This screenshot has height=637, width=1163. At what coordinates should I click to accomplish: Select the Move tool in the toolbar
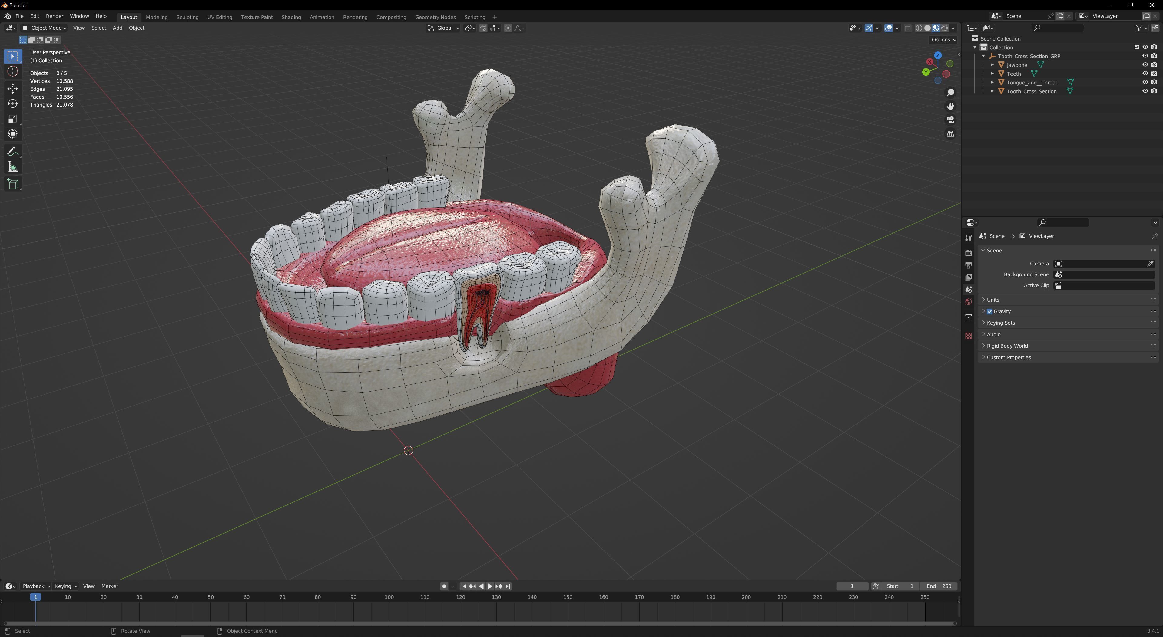13,89
